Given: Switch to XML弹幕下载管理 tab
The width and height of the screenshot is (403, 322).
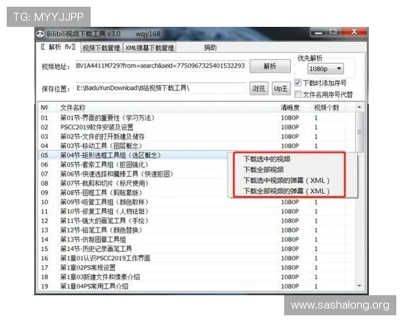Looking at the screenshot, I should (150, 48).
